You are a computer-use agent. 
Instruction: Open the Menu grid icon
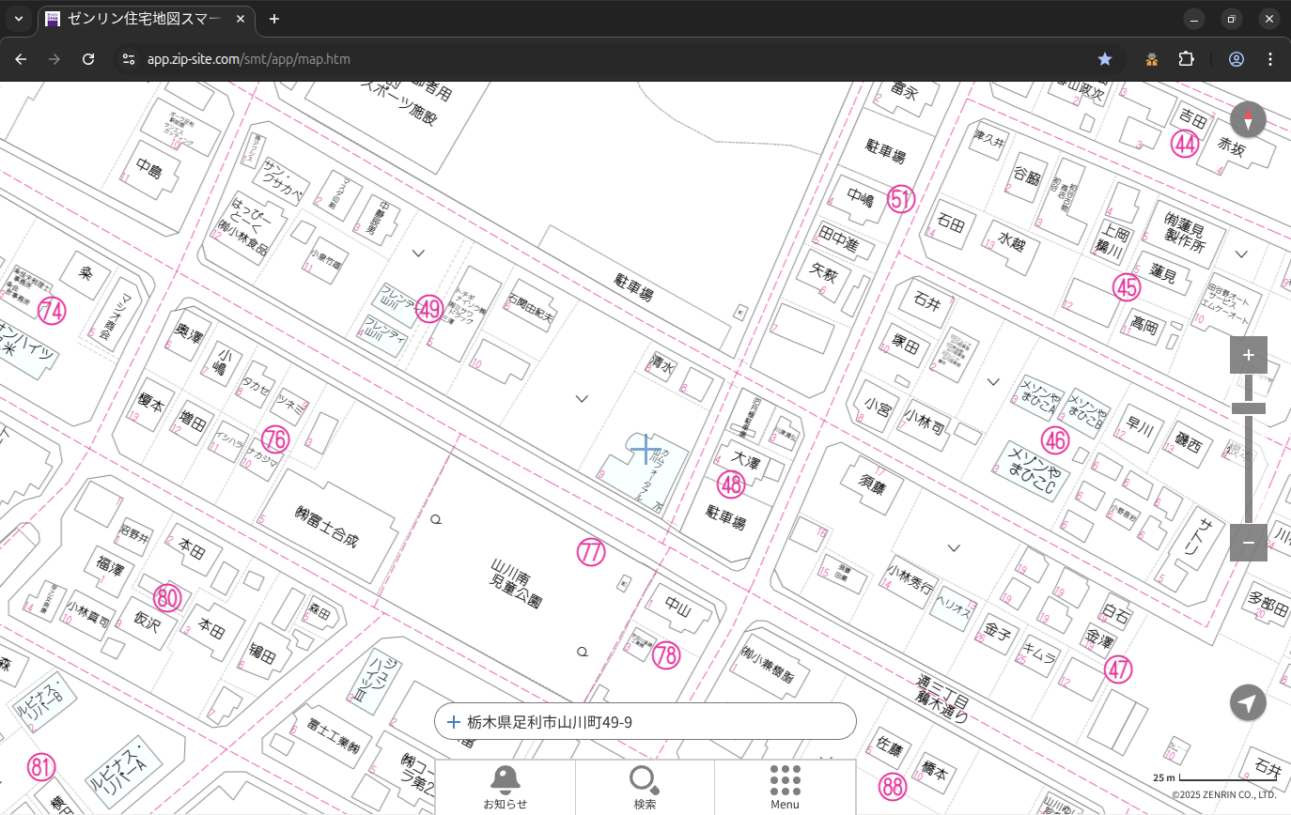[x=785, y=787]
